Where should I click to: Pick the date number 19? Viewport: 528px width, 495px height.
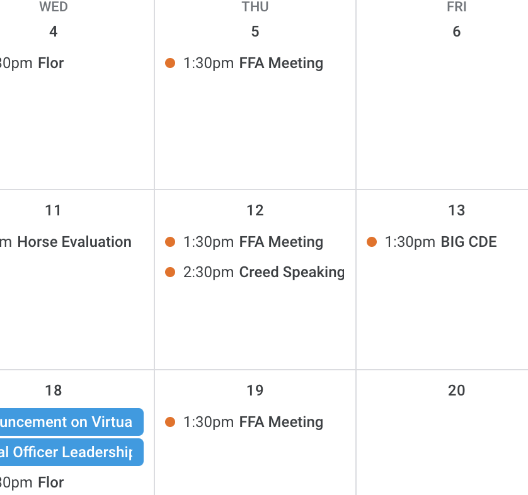(x=255, y=390)
